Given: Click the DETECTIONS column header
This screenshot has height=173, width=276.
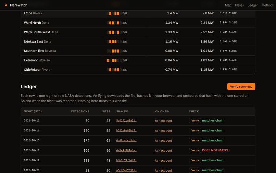Looking at the screenshot, I should [x=80, y=112].
